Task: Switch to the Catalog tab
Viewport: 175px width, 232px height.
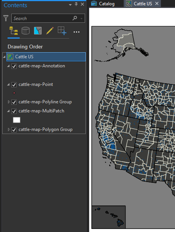Action: tap(103, 3)
